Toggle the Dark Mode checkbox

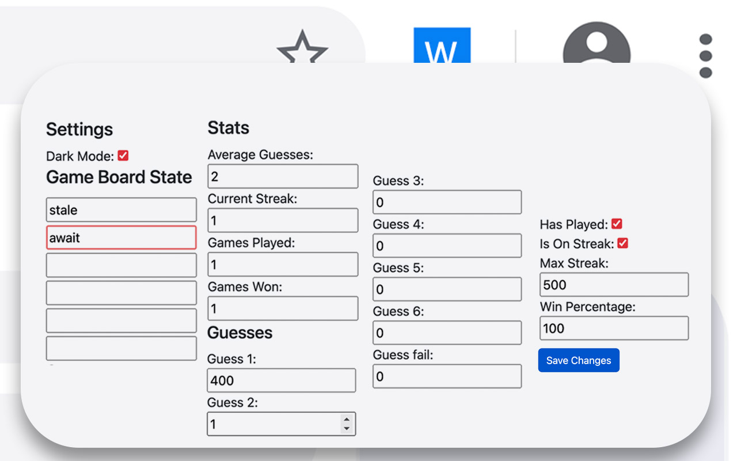tap(123, 156)
